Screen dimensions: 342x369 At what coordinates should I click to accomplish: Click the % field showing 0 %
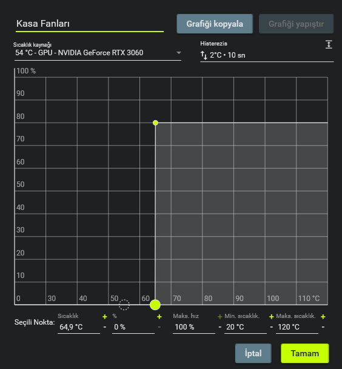[133, 327]
